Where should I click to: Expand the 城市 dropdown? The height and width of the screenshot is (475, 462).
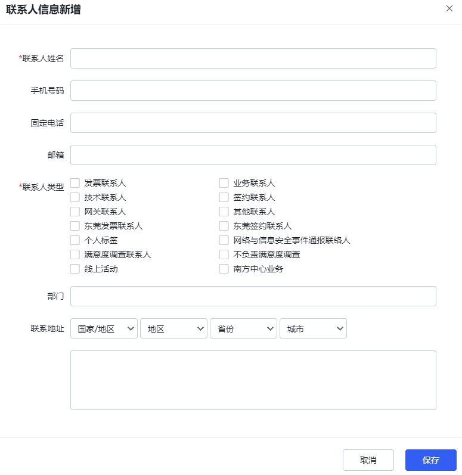(313, 328)
